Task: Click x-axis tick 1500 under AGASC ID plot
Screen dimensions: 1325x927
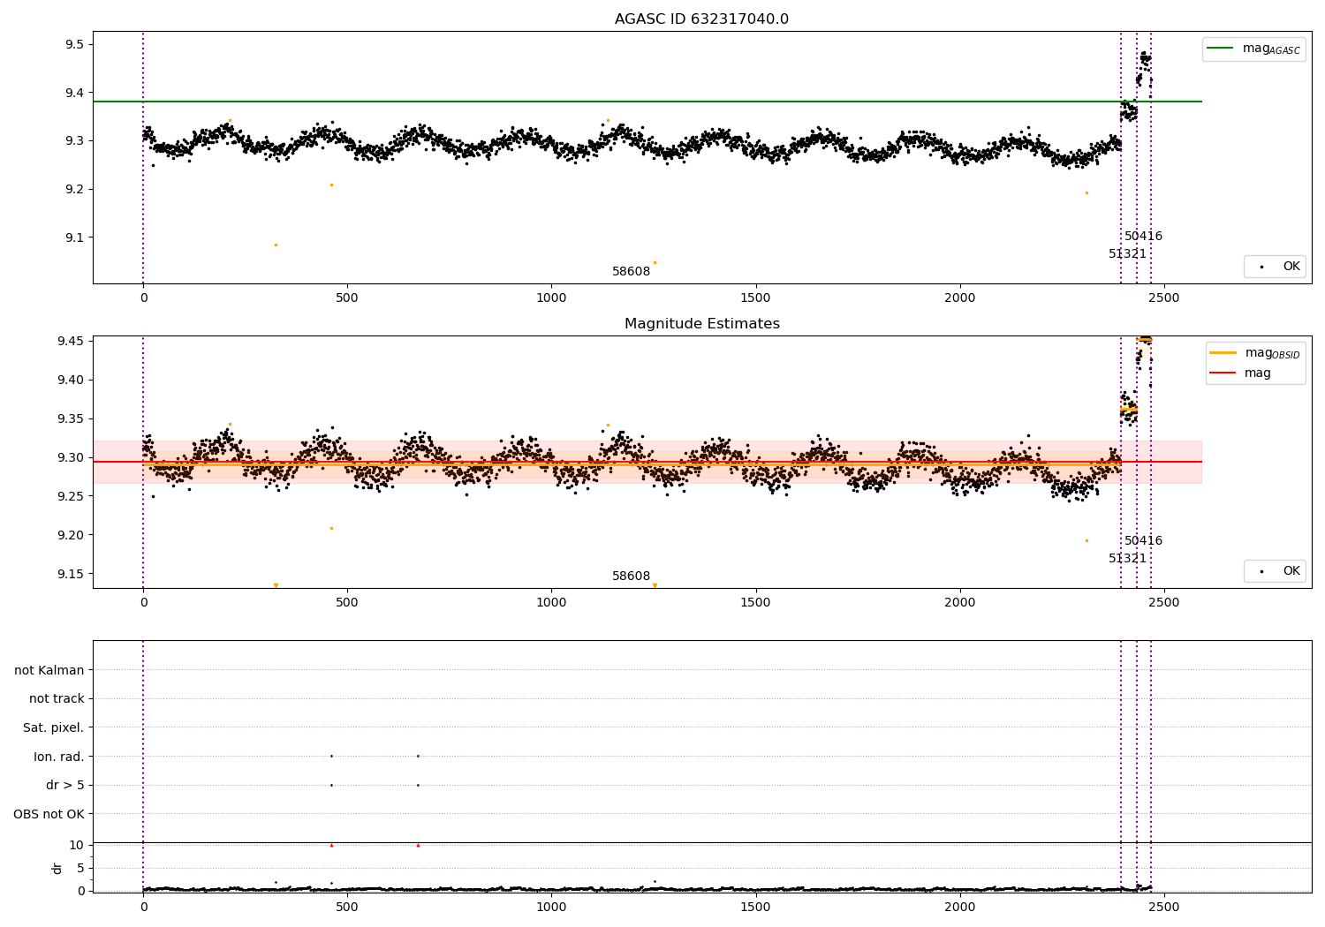Action: tap(755, 298)
